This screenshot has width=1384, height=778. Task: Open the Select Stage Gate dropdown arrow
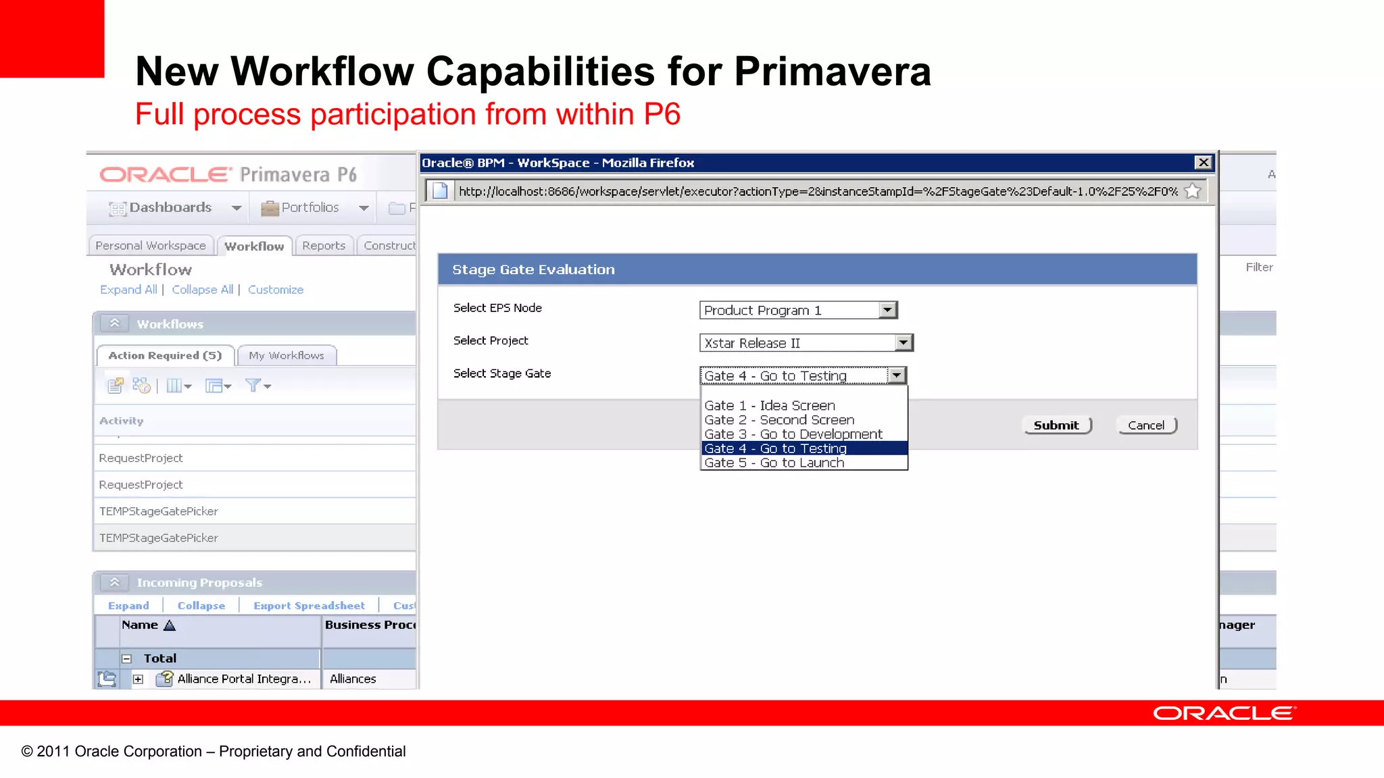tap(897, 375)
